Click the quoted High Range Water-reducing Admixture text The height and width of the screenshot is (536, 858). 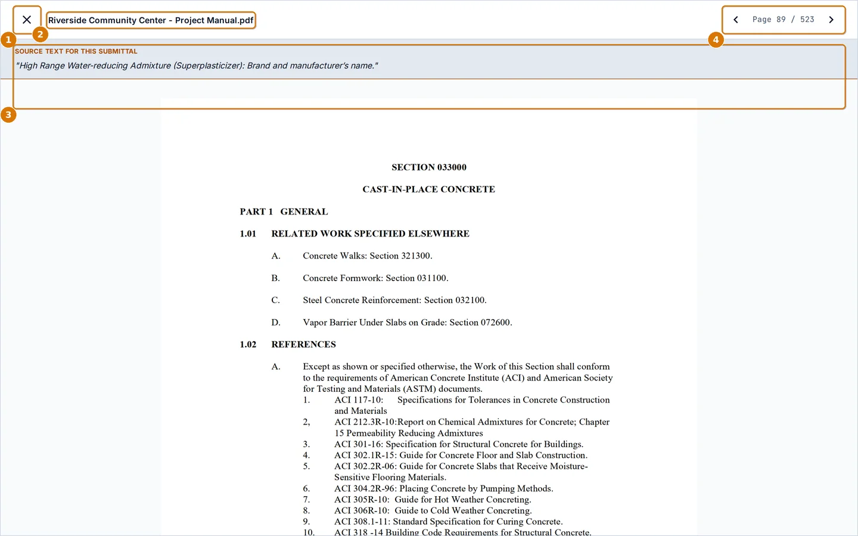(x=197, y=66)
